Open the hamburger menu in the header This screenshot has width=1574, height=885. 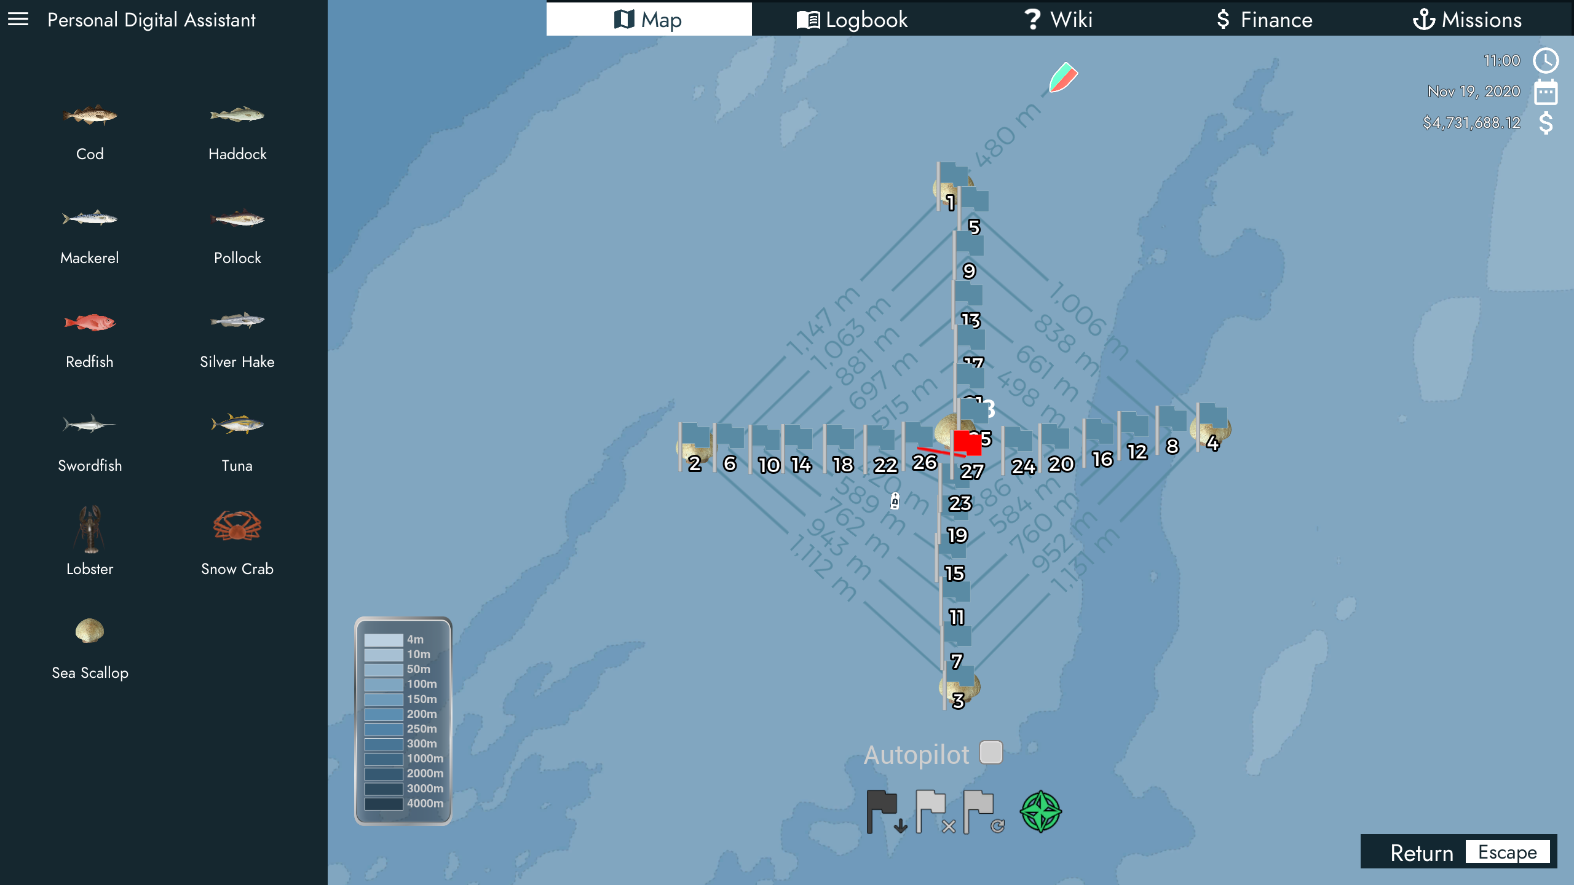pyautogui.click(x=18, y=20)
